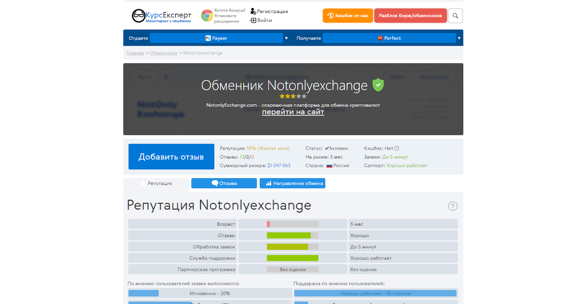The width and height of the screenshot is (564, 304).
Task: Click Хотите бонусы? Установите расширение text
Action: tap(229, 16)
